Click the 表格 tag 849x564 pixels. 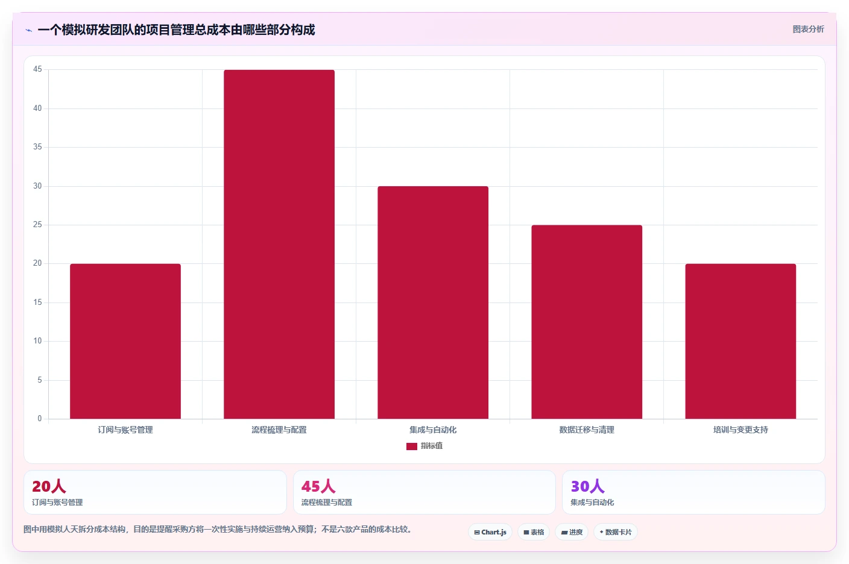534,532
